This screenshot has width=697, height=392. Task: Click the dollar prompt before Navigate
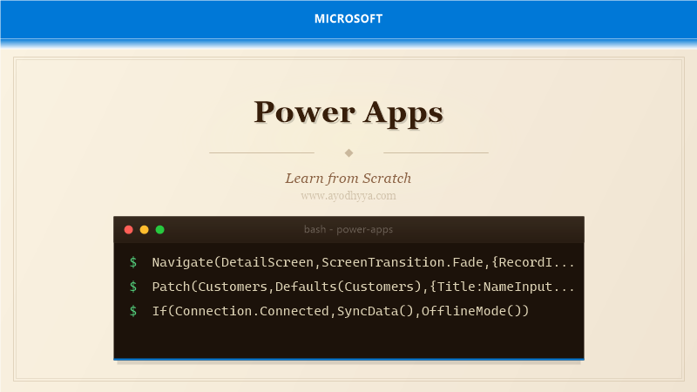pyautogui.click(x=133, y=262)
